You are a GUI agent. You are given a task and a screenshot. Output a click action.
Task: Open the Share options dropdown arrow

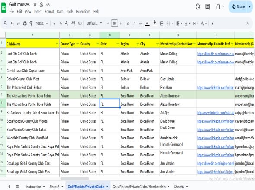[250, 7]
